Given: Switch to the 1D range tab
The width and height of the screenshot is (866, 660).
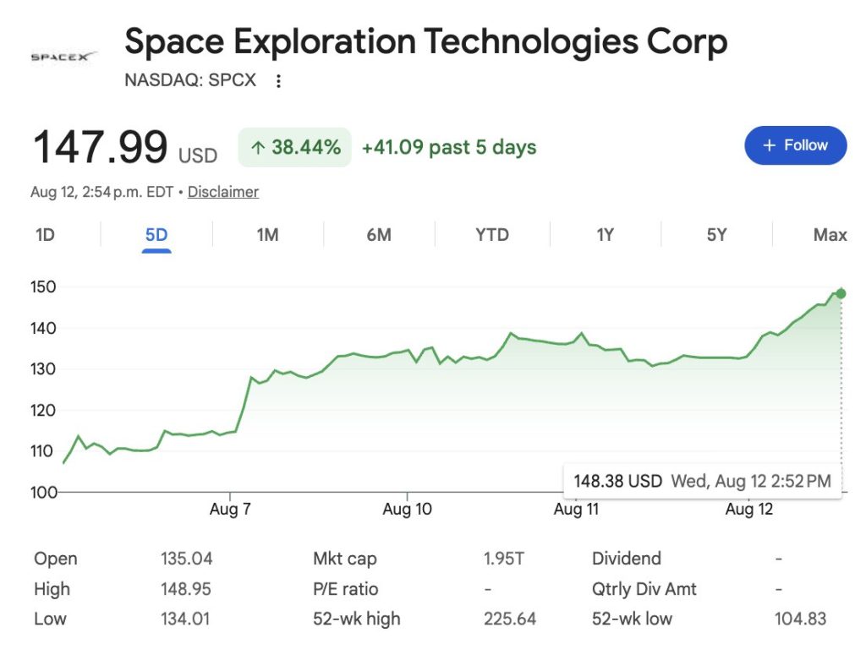Looking at the screenshot, I should (46, 235).
